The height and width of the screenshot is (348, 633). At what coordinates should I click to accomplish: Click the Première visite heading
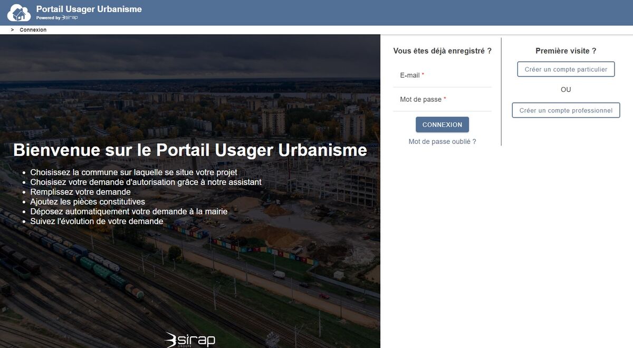pos(566,51)
